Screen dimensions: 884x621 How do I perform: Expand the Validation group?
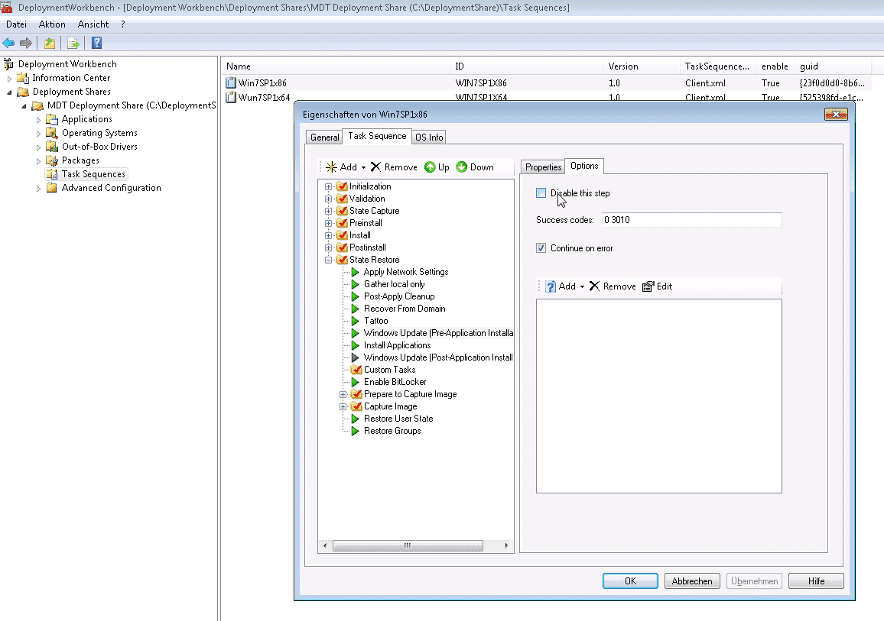click(x=328, y=199)
